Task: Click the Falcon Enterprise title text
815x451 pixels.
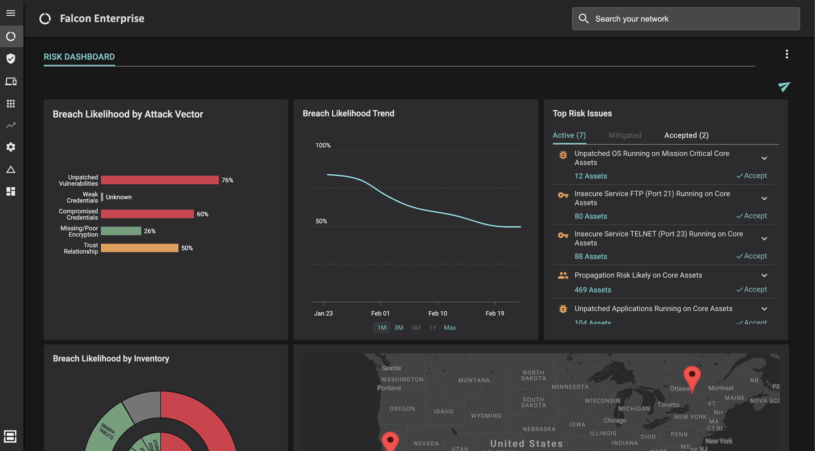Action: [102, 19]
